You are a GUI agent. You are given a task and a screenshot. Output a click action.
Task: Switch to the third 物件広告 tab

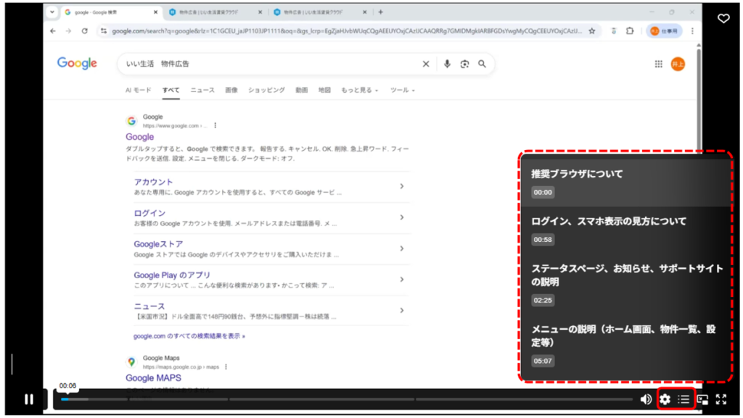pyautogui.click(x=319, y=12)
